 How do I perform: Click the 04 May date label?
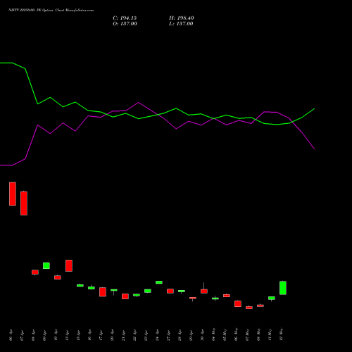coord(214,335)
